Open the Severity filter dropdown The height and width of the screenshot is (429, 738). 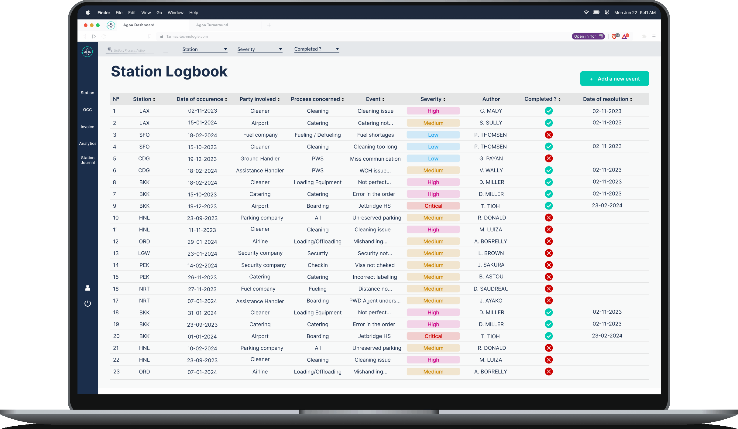(x=259, y=49)
